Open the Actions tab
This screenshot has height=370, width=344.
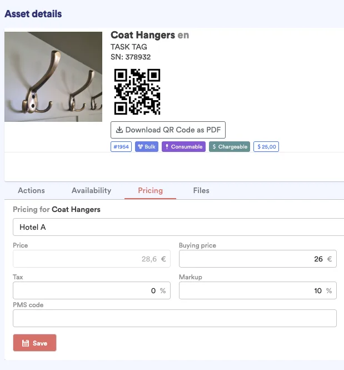(x=31, y=191)
